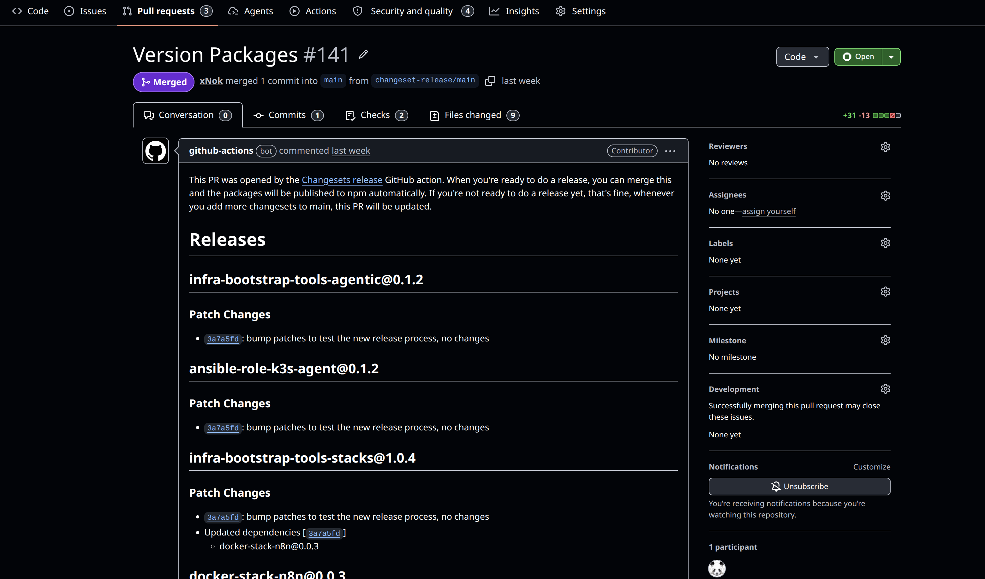Viewport: 985px width, 579px height.
Task: Click the infra-bootstrap-tools-agentic@0.1.2 heading
Action: point(306,280)
